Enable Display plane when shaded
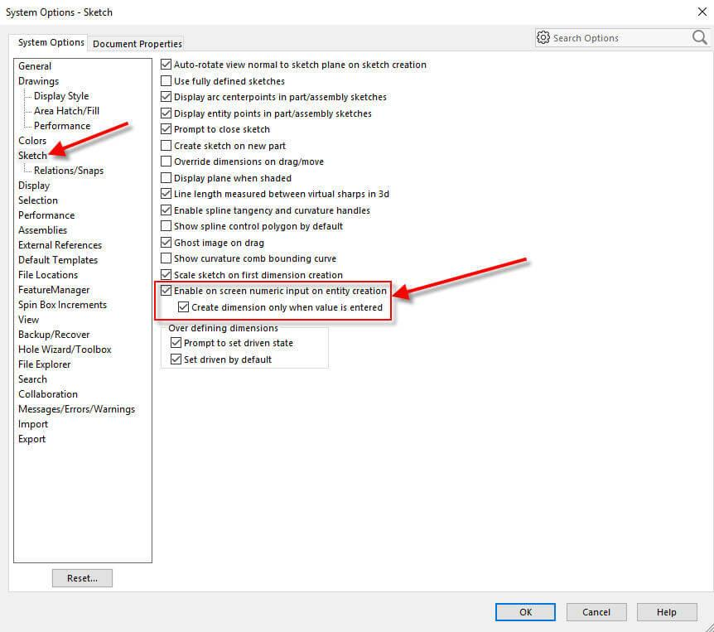The height and width of the screenshot is (632, 714). pos(166,178)
